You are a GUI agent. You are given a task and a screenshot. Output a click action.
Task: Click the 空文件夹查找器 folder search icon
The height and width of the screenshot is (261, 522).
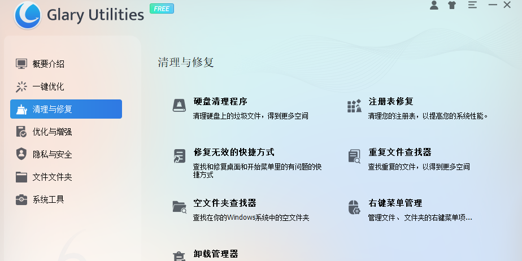tap(180, 207)
